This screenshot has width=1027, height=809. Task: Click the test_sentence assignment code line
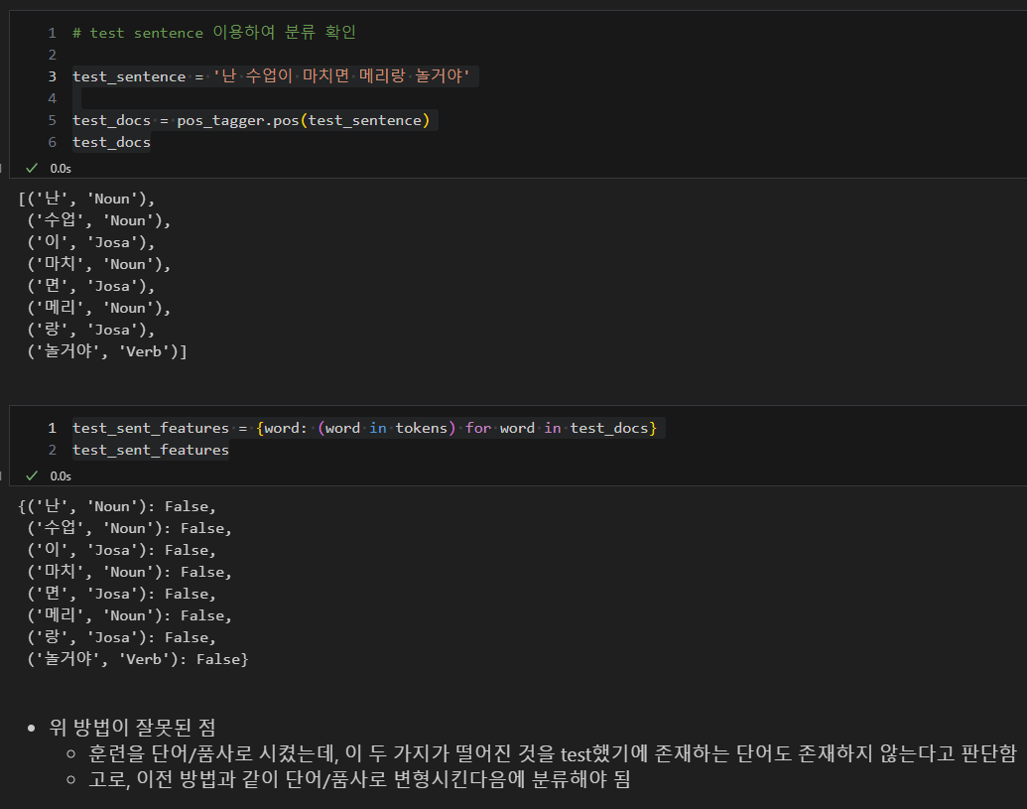(271, 76)
